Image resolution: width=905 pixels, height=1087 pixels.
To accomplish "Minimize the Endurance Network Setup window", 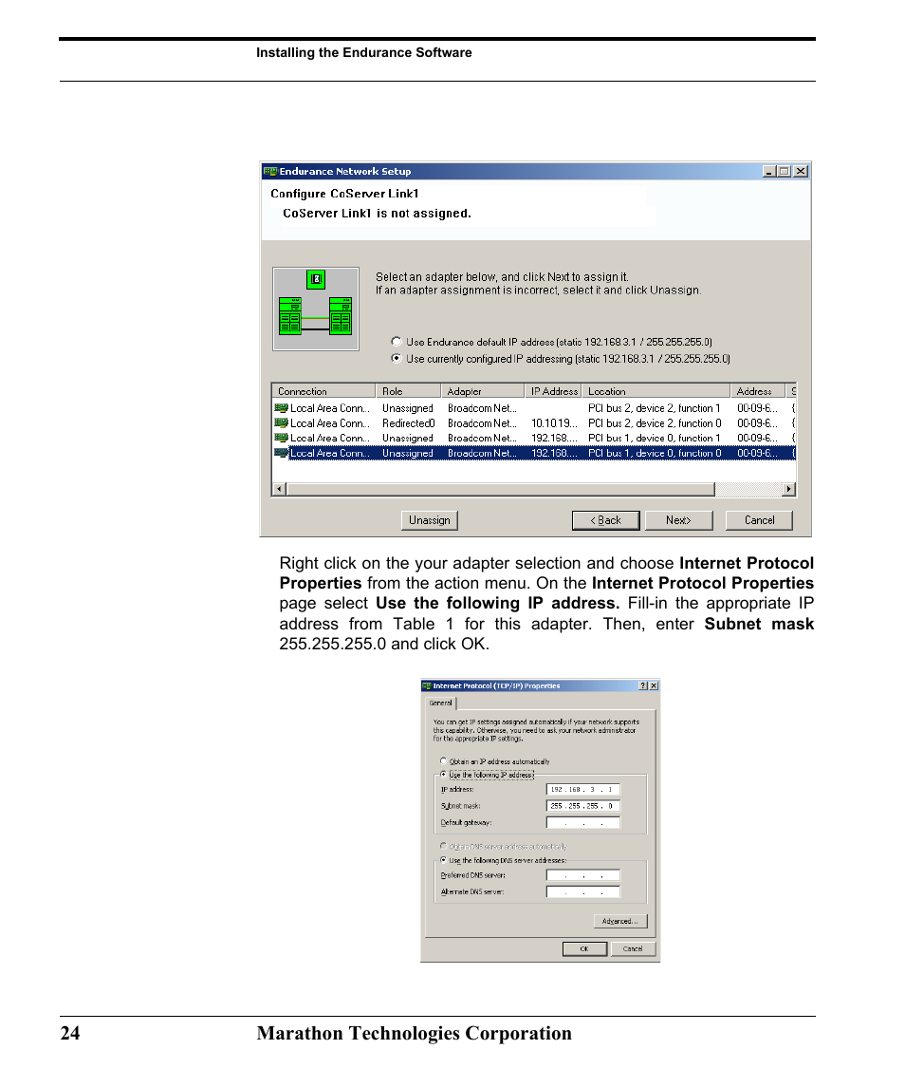I will (769, 171).
